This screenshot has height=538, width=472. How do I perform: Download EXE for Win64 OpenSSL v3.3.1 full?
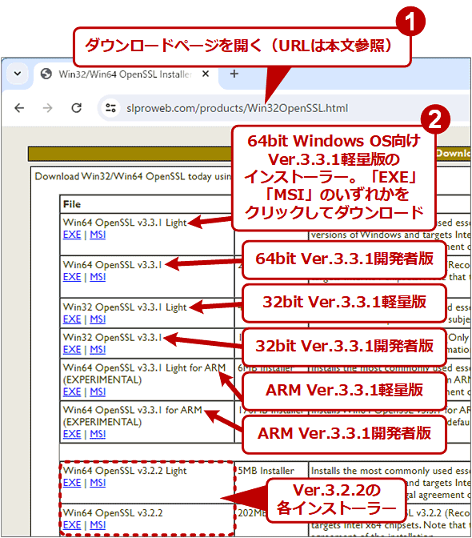tap(72, 277)
